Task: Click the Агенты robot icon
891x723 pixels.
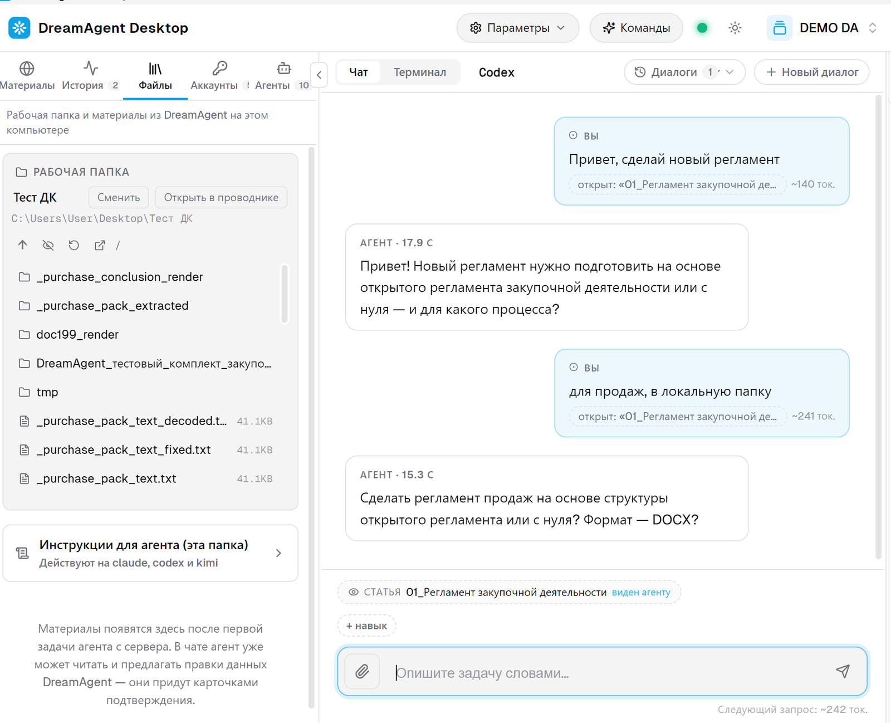Action: (284, 68)
